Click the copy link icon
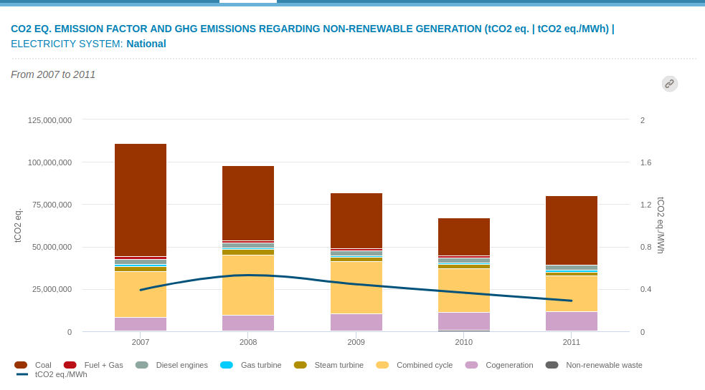The height and width of the screenshot is (390, 705). click(669, 84)
